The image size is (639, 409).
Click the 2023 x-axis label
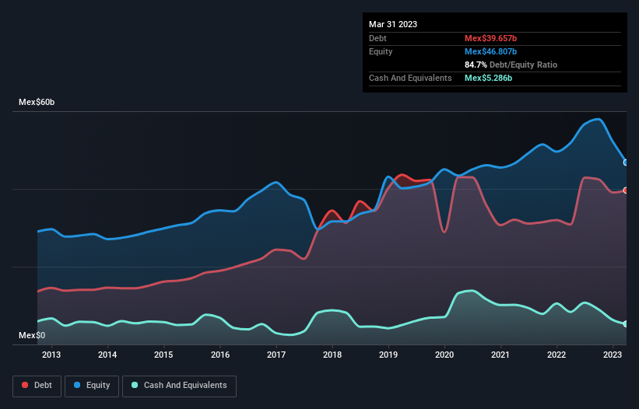(612, 355)
